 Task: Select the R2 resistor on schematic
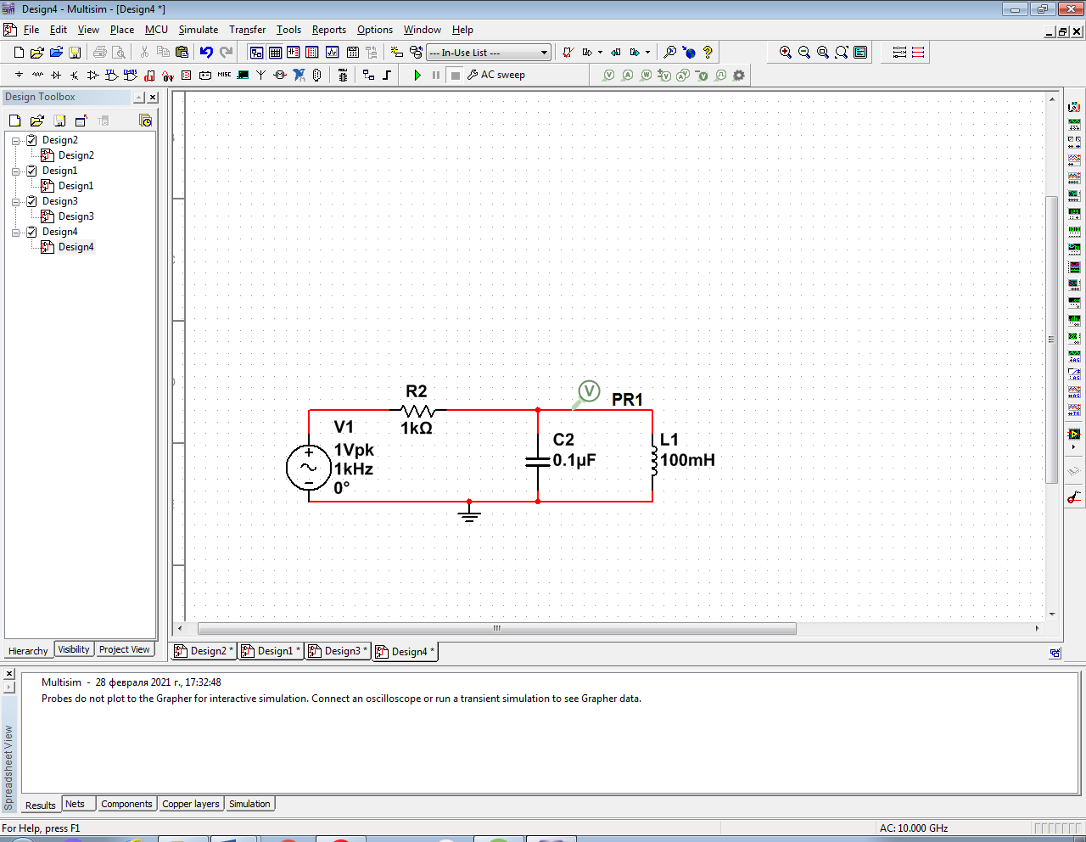click(x=417, y=411)
